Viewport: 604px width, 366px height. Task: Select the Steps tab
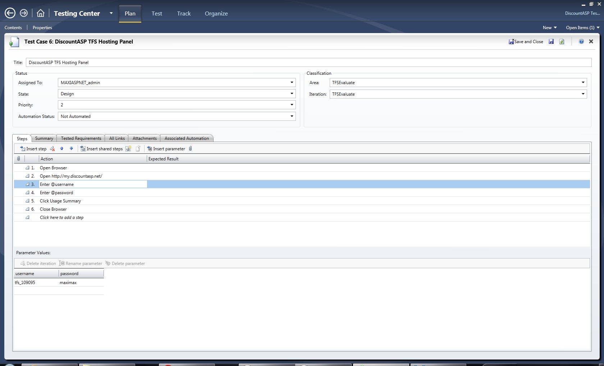(x=22, y=138)
